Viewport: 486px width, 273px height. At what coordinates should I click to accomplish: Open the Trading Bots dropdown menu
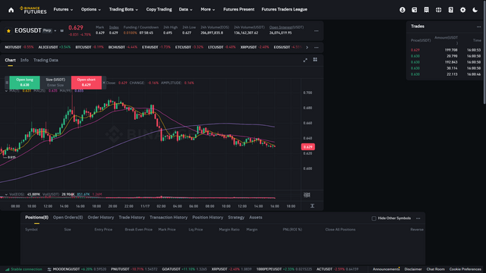pyautogui.click(x=123, y=10)
